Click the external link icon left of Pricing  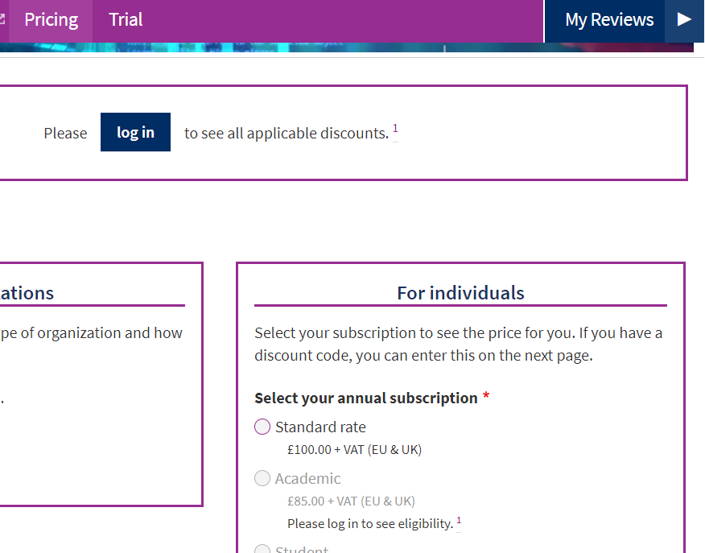tap(2, 19)
